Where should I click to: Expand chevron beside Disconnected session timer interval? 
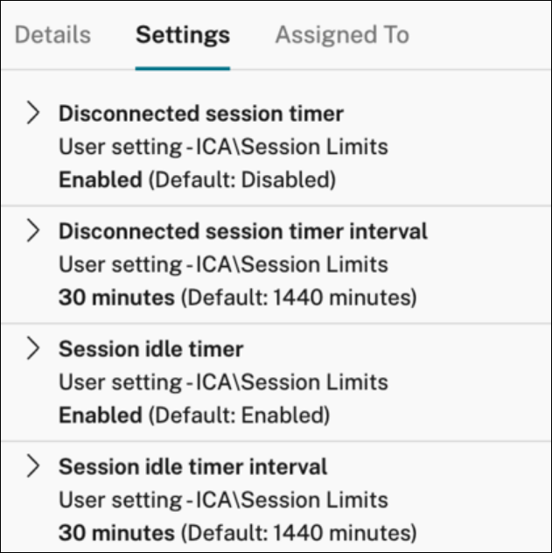click(33, 231)
